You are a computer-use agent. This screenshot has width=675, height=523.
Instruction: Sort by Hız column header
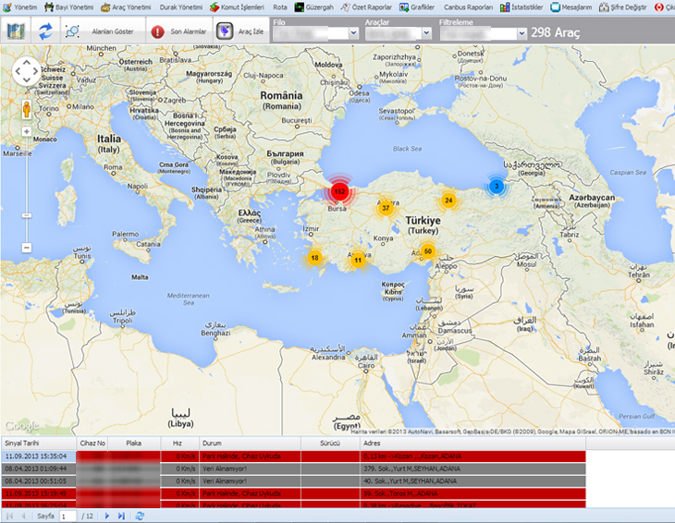[x=180, y=443]
